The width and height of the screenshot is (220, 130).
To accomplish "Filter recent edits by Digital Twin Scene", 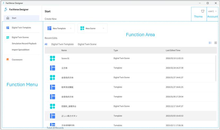I will (87, 44).
